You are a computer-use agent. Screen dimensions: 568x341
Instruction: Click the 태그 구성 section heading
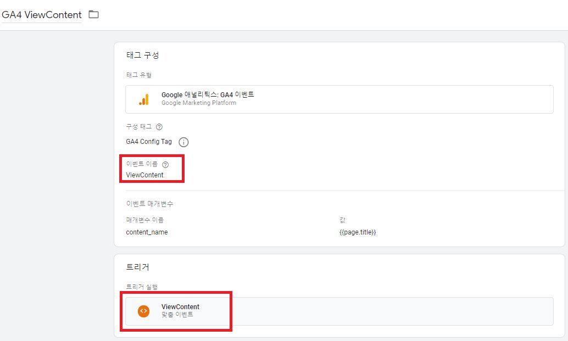pos(143,55)
